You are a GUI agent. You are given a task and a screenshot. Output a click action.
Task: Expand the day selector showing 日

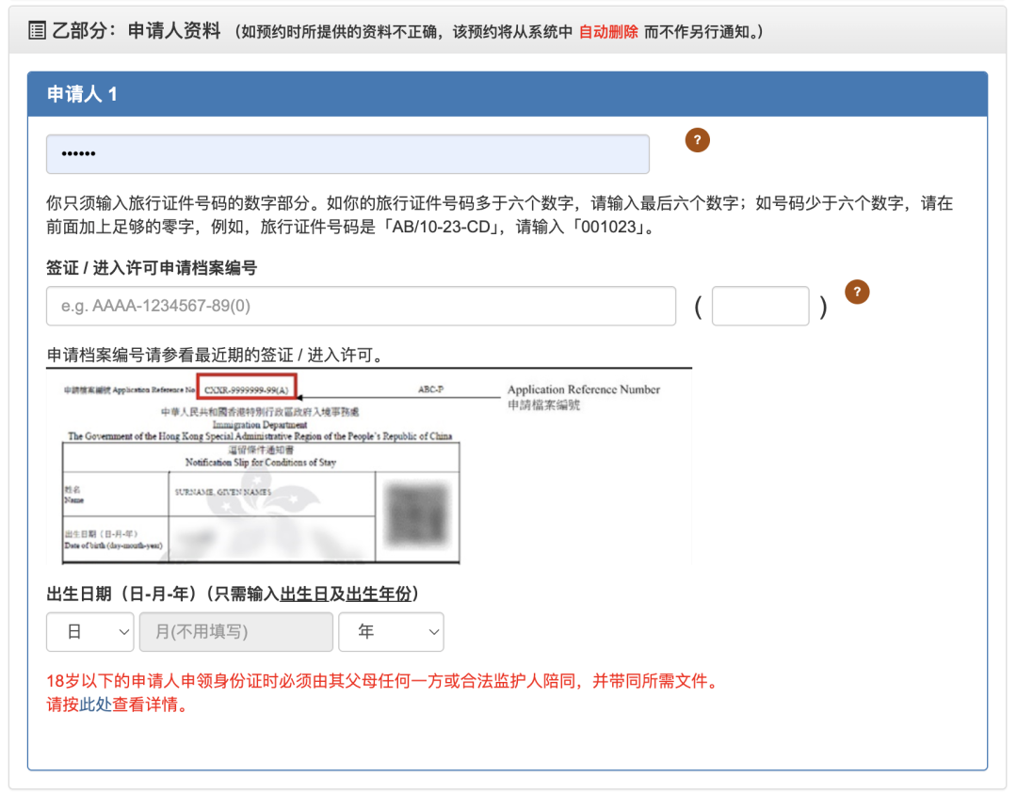tap(89, 631)
